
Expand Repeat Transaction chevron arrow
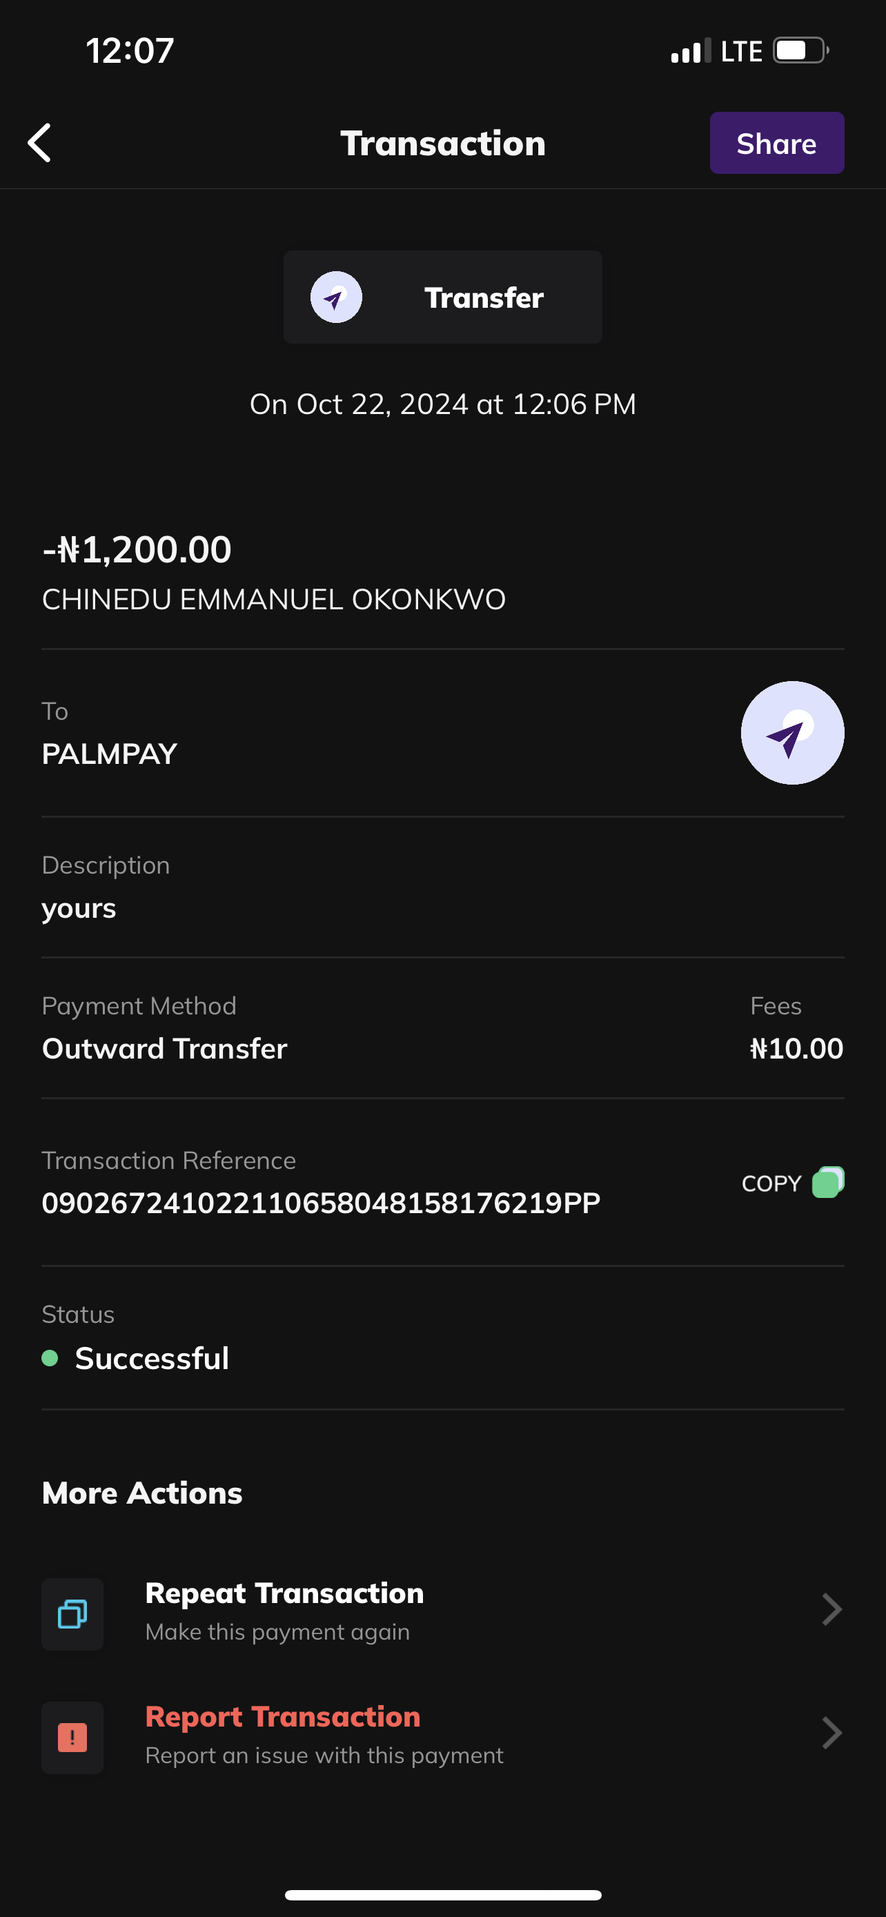831,1610
